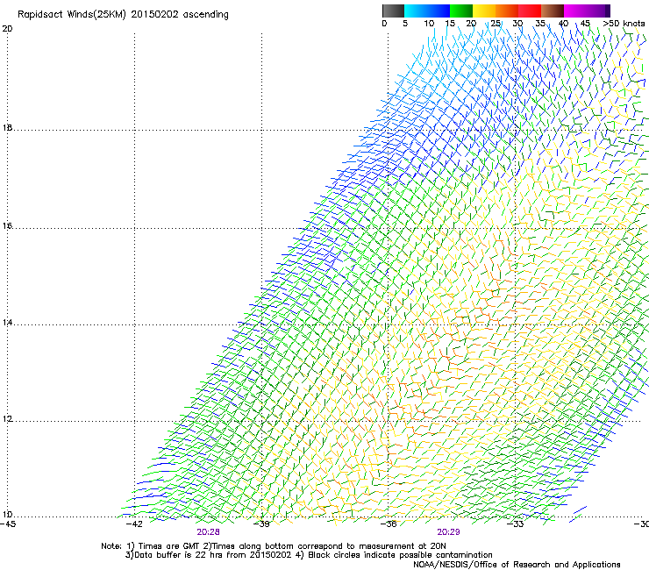Click the latitude label 14
The width and height of the screenshot is (649, 570).
(x=7, y=323)
